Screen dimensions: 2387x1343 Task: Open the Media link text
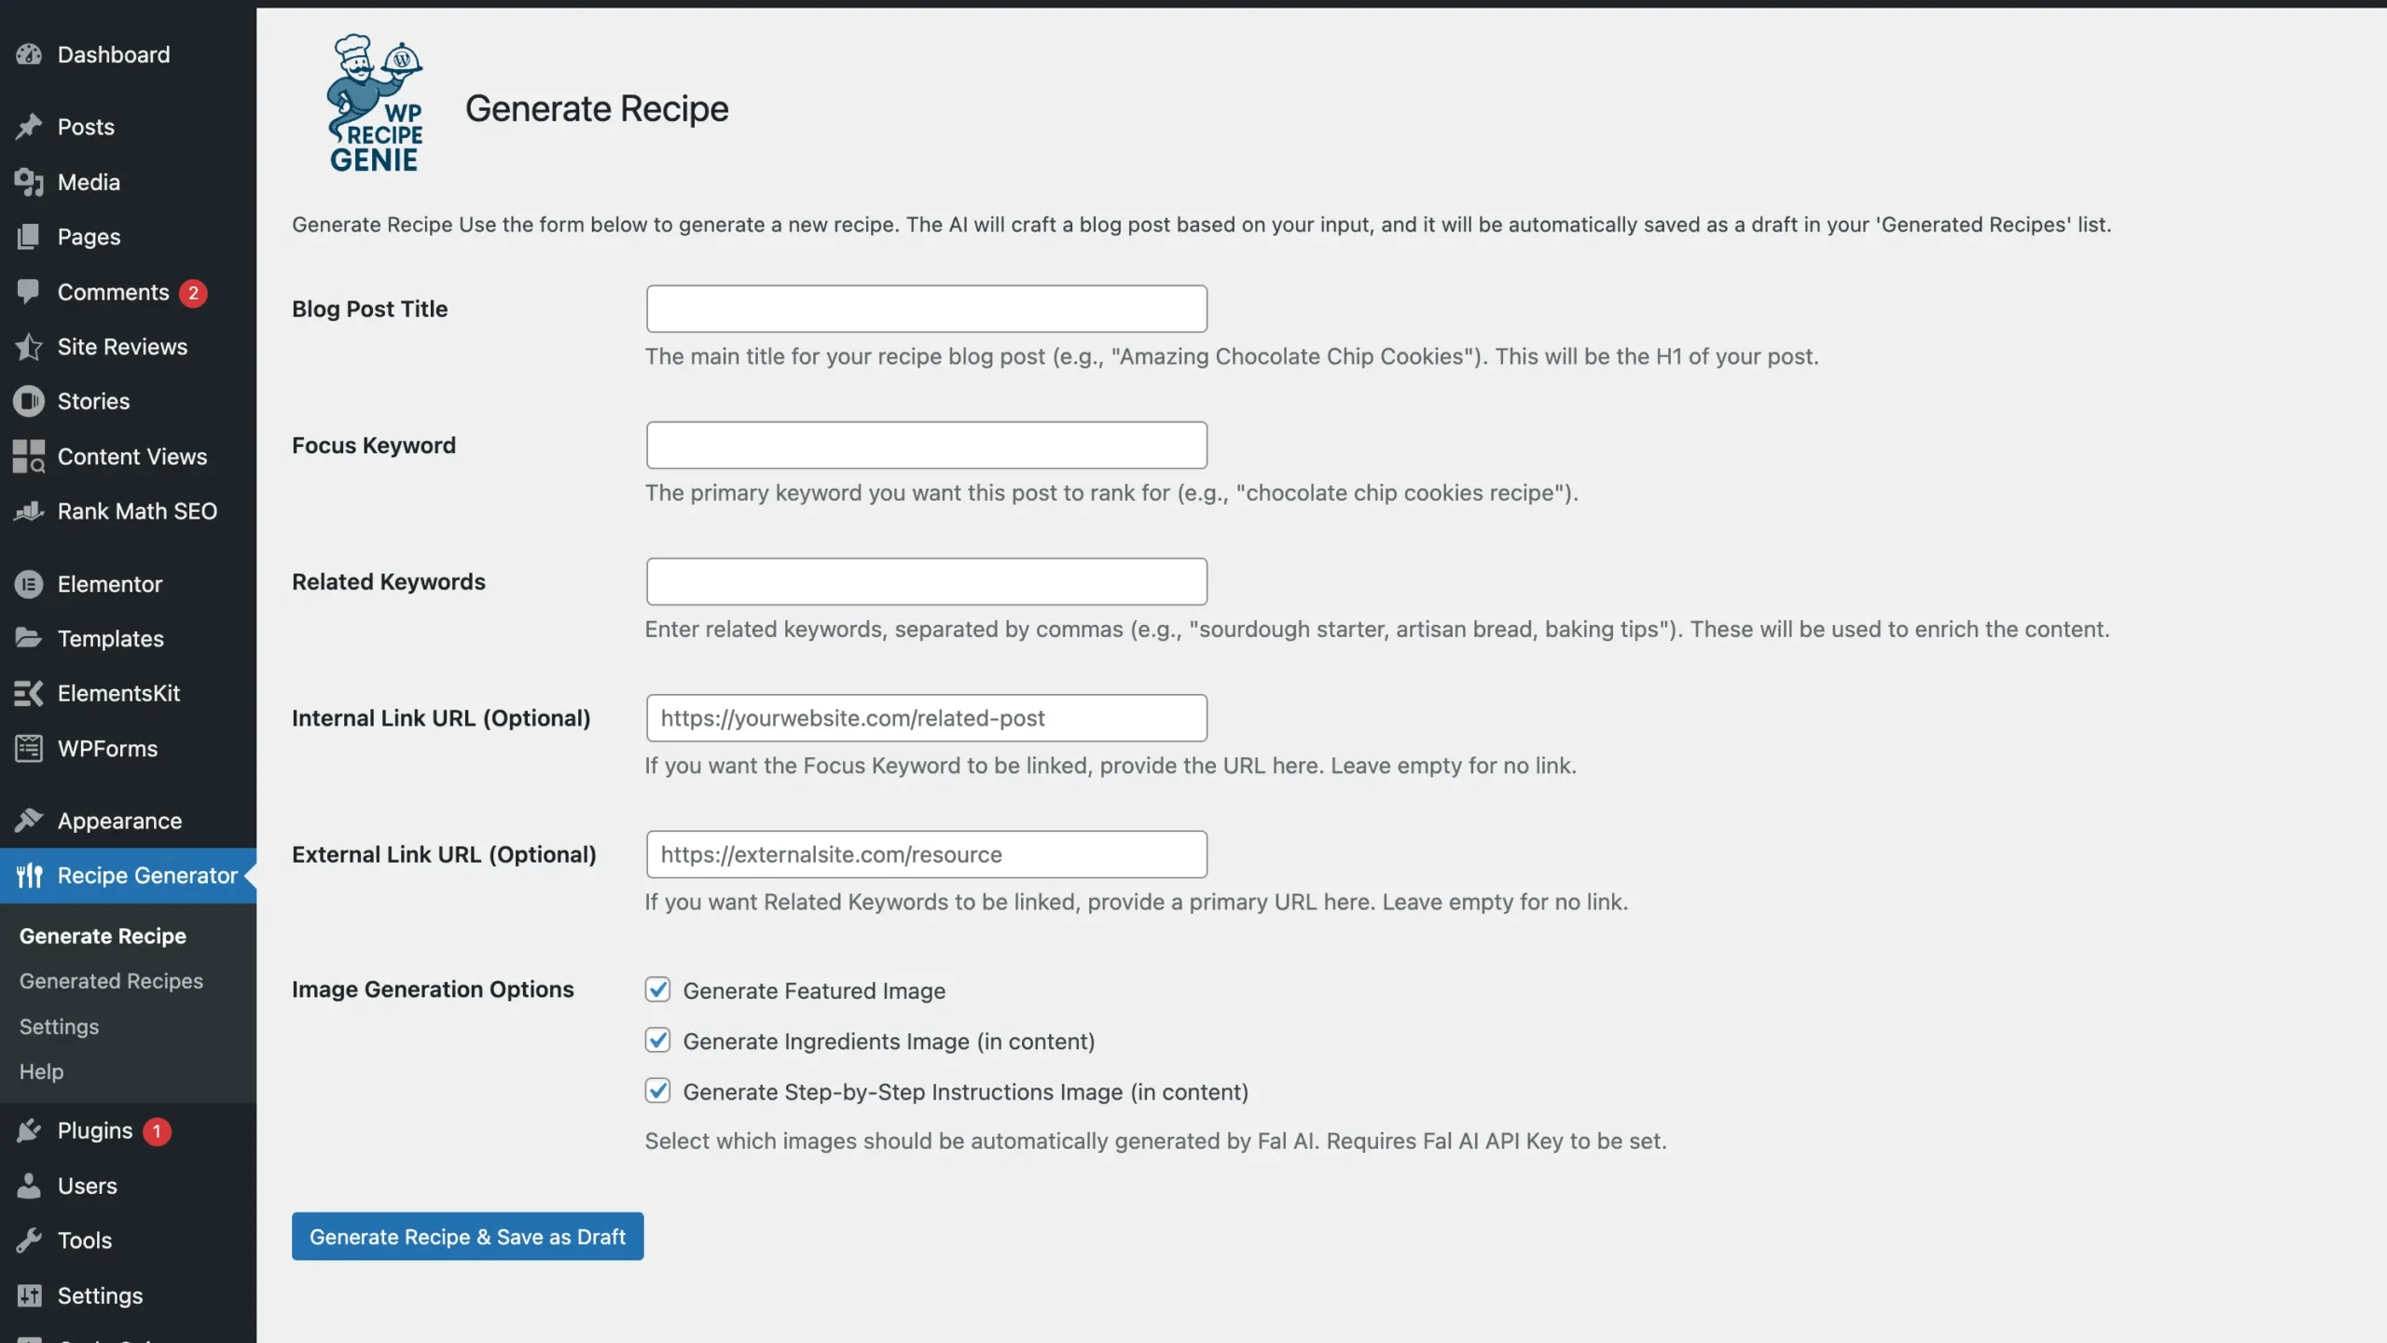[89, 182]
